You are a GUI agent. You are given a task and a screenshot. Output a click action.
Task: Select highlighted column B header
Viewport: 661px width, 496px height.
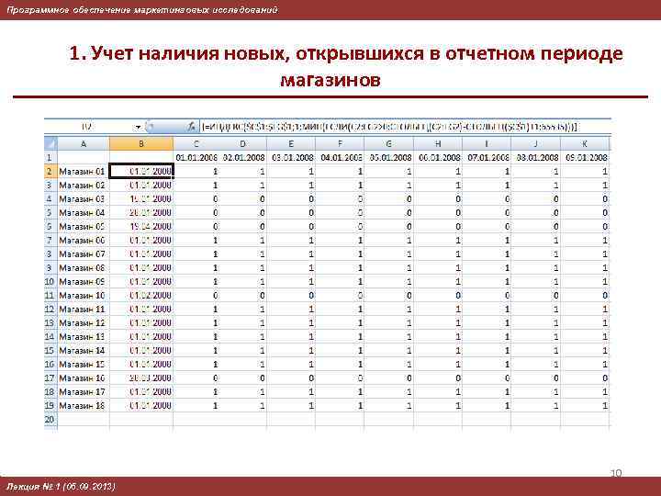tap(141, 144)
